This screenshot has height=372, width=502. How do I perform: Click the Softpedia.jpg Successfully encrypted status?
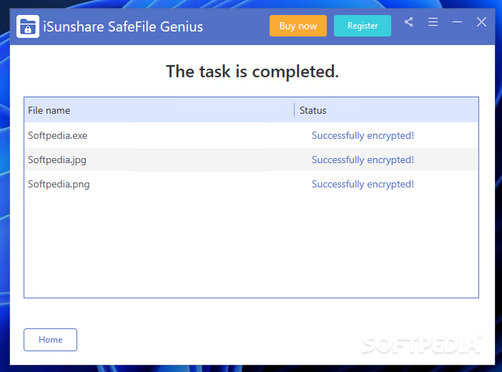coord(363,160)
